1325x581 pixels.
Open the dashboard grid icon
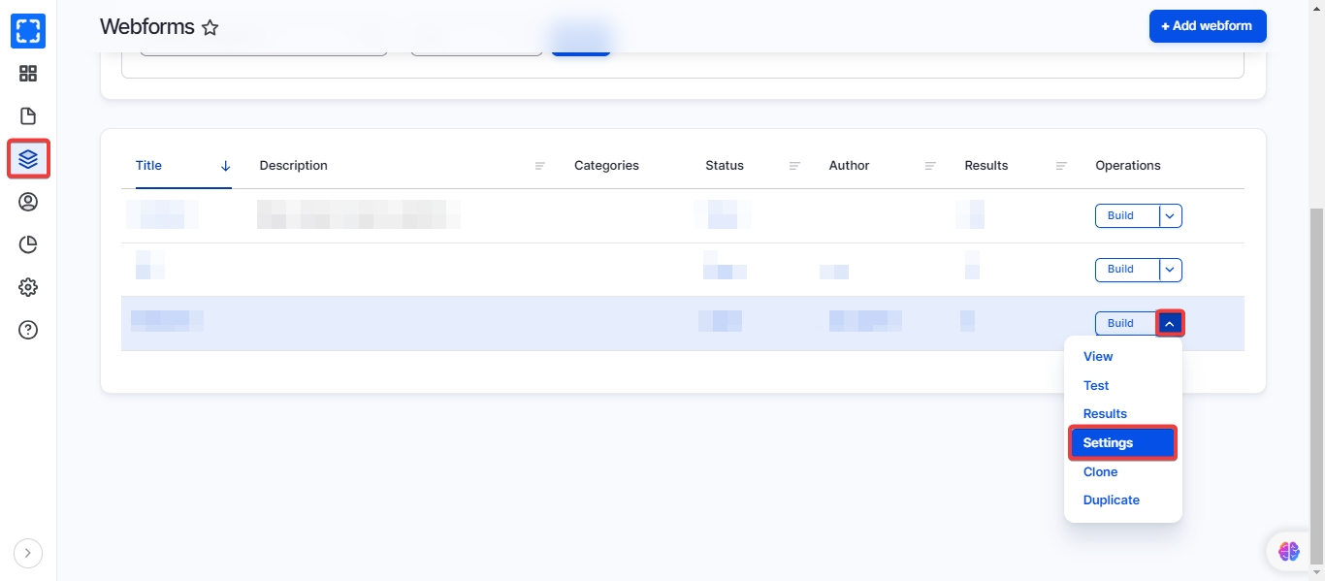click(x=28, y=74)
